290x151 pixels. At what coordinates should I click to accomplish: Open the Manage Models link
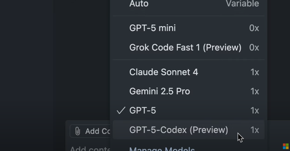coord(162,149)
